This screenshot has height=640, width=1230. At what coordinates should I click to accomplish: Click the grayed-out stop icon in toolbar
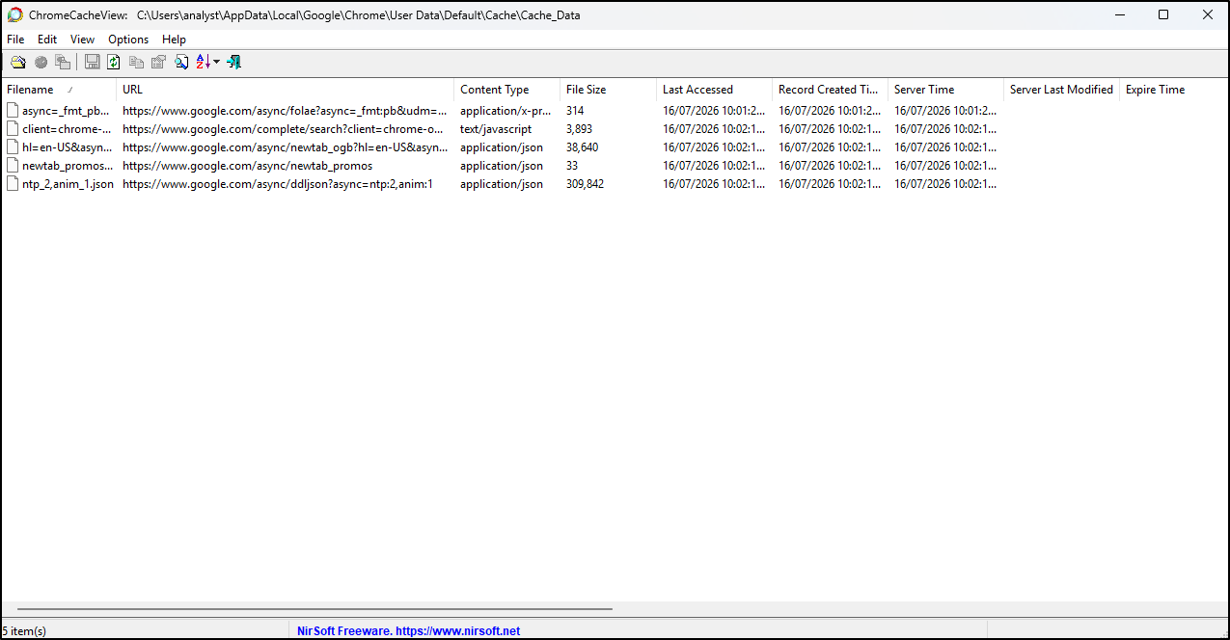(41, 62)
